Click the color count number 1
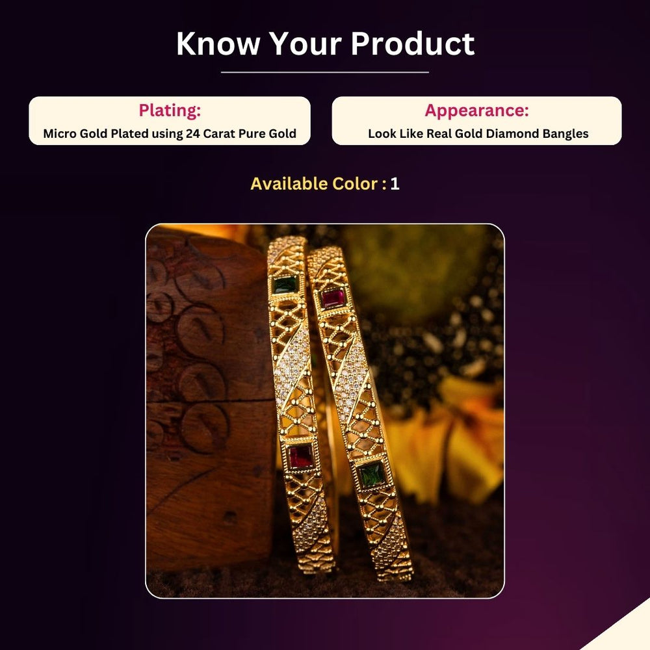 click(x=395, y=184)
